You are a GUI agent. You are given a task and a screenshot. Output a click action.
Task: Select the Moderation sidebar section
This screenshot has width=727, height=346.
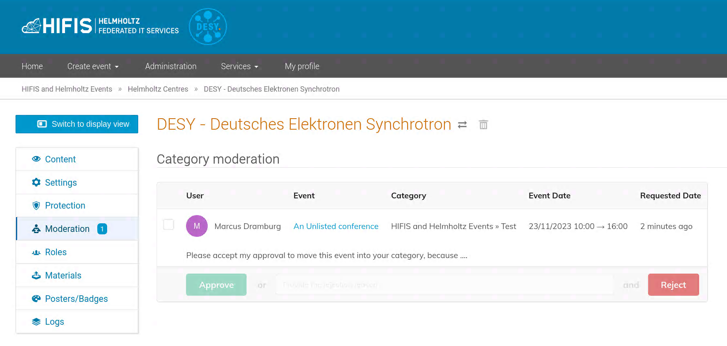tap(77, 229)
